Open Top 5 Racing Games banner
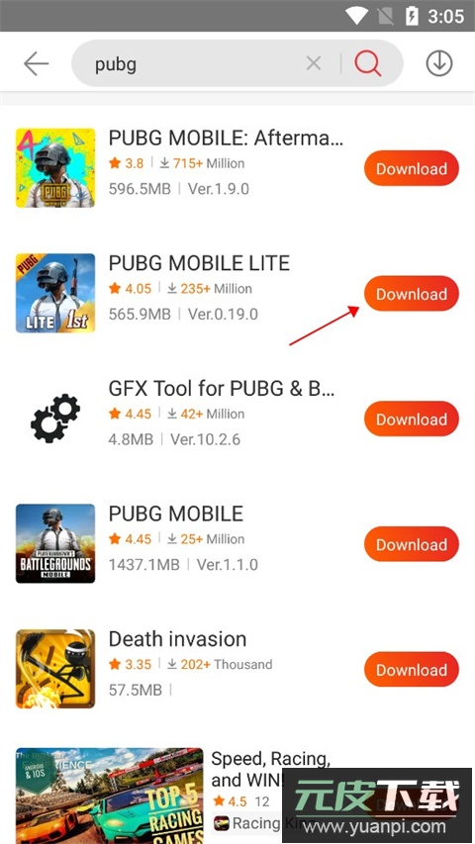The image size is (475, 844). [109, 796]
